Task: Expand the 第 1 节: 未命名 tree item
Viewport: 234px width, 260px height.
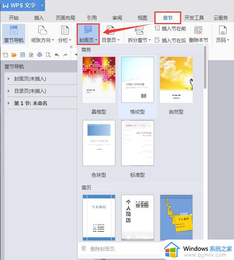Action: coord(9,103)
